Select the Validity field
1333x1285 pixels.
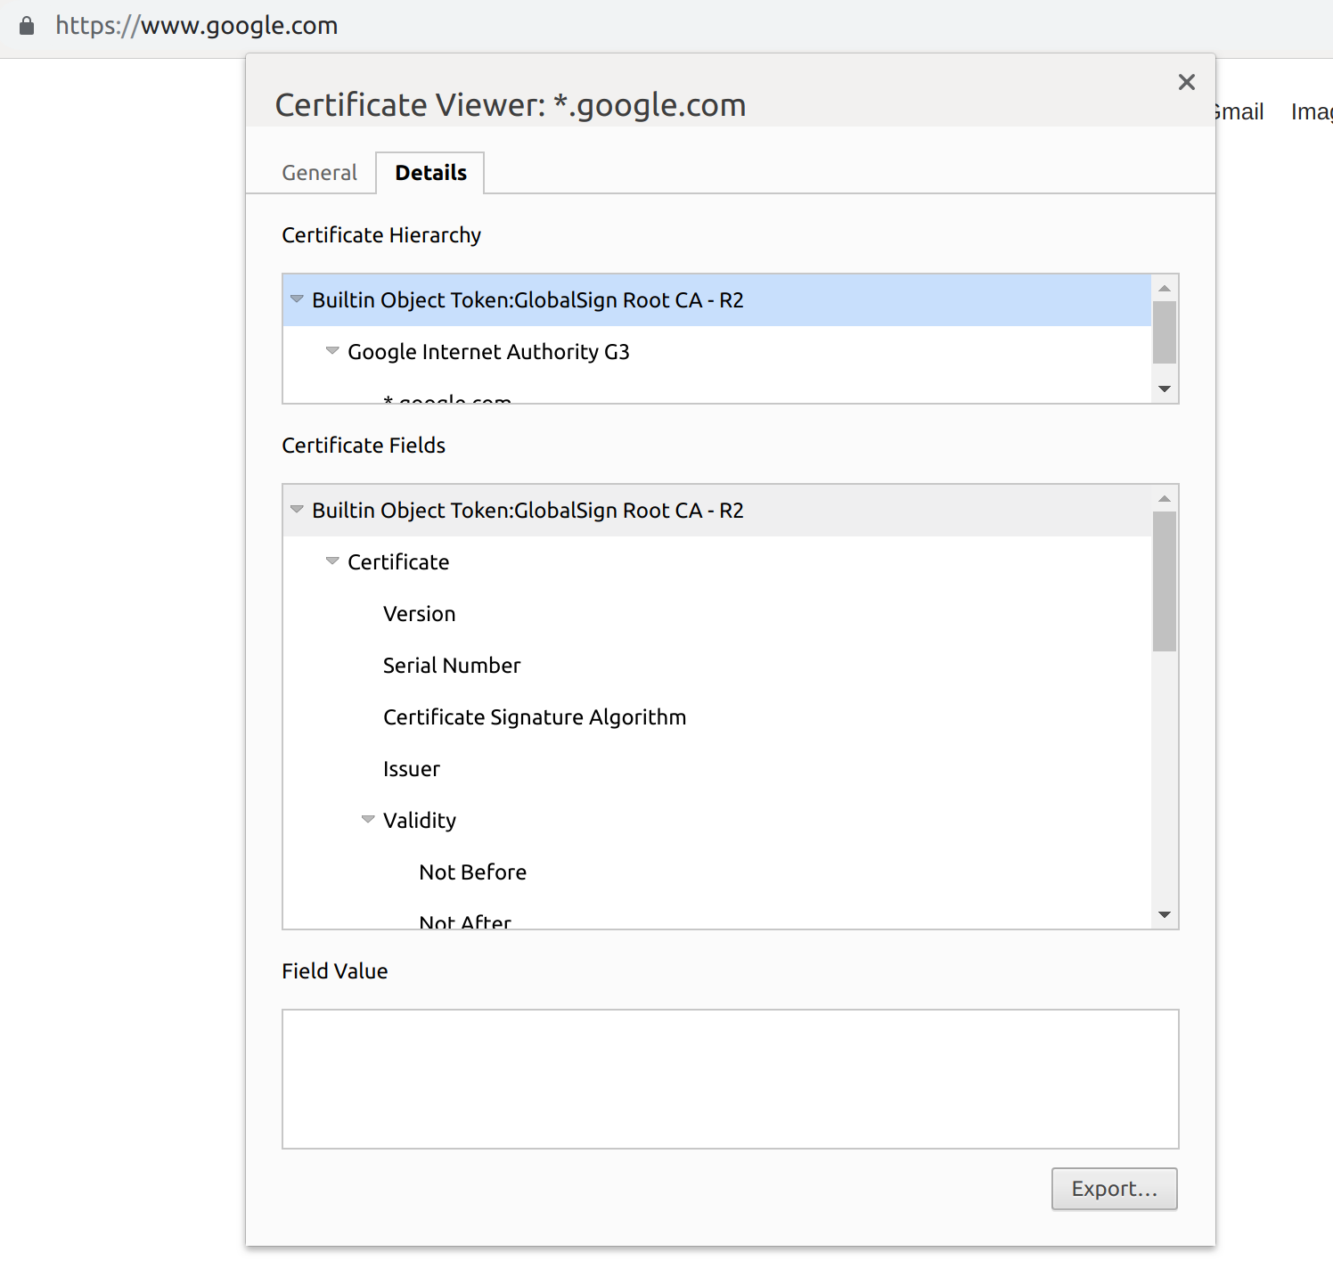717,821
